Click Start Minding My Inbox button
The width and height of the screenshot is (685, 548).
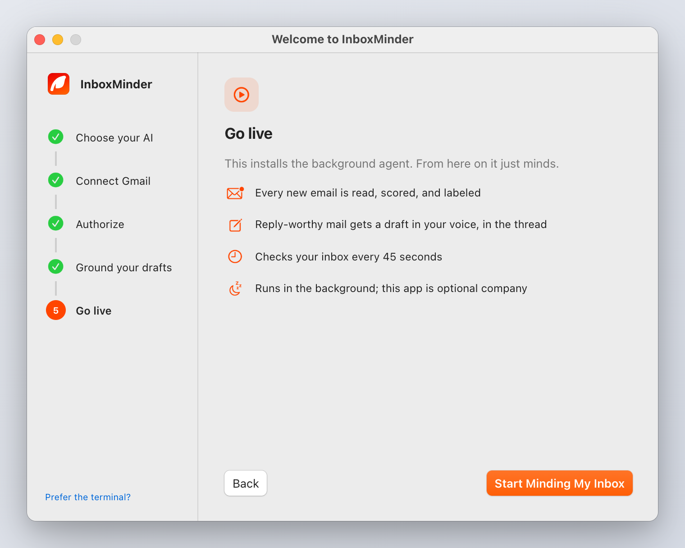pos(560,483)
